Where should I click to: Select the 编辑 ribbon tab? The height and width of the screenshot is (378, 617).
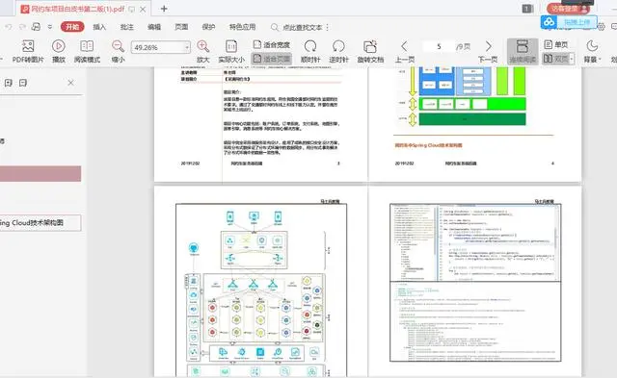click(x=154, y=27)
